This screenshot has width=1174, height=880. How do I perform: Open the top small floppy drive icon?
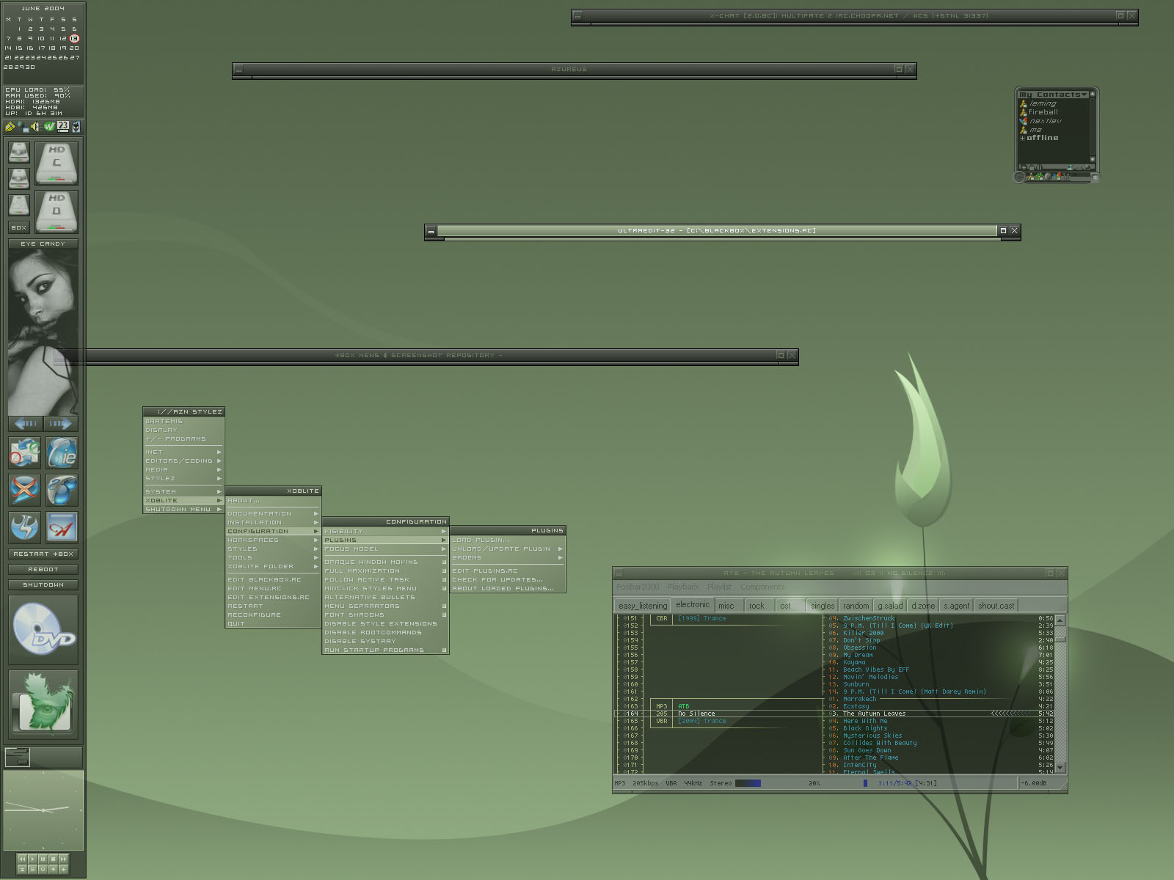19,153
